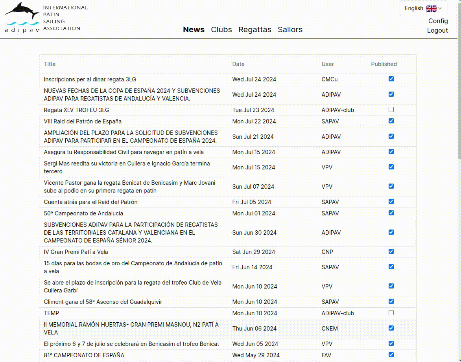Click the Logout link

(x=437, y=30)
